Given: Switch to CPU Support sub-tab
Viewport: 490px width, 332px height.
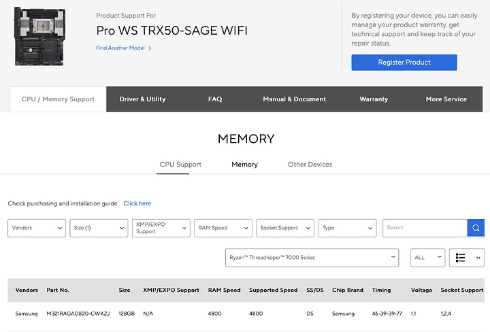Looking at the screenshot, I should coord(180,165).
